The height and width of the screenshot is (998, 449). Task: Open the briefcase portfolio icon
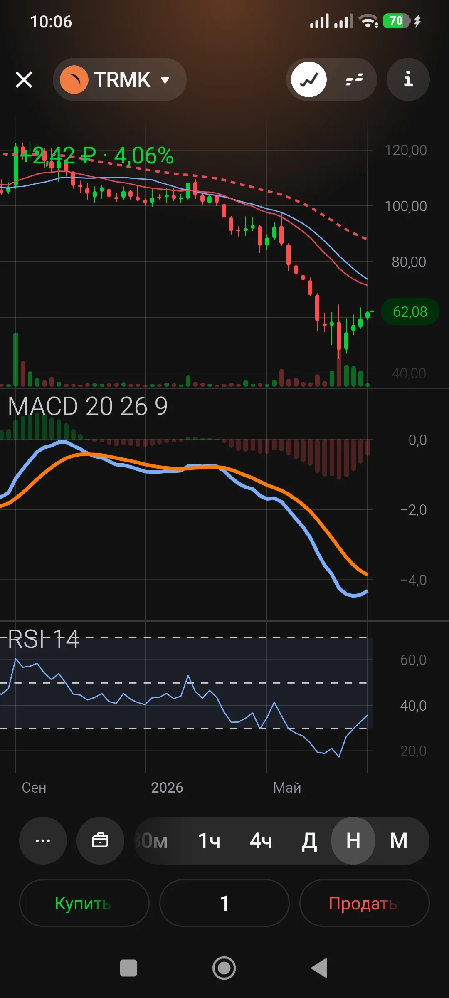coord(100,841)
